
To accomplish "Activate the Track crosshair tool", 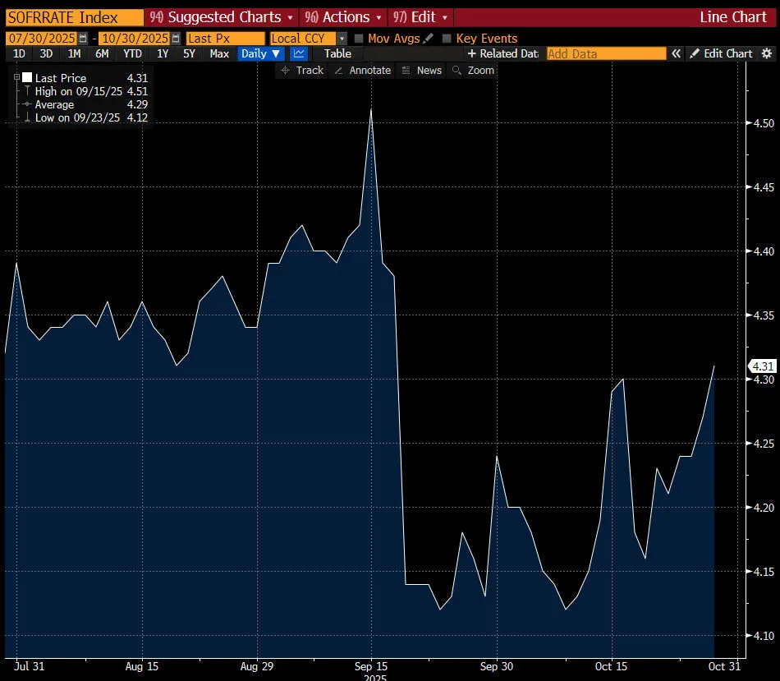I will point(301,71).
